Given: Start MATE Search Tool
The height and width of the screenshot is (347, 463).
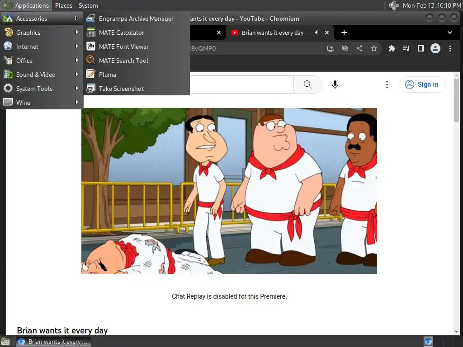Looking at the screenshot, I should pyautogui.click(x=136, y=61).
